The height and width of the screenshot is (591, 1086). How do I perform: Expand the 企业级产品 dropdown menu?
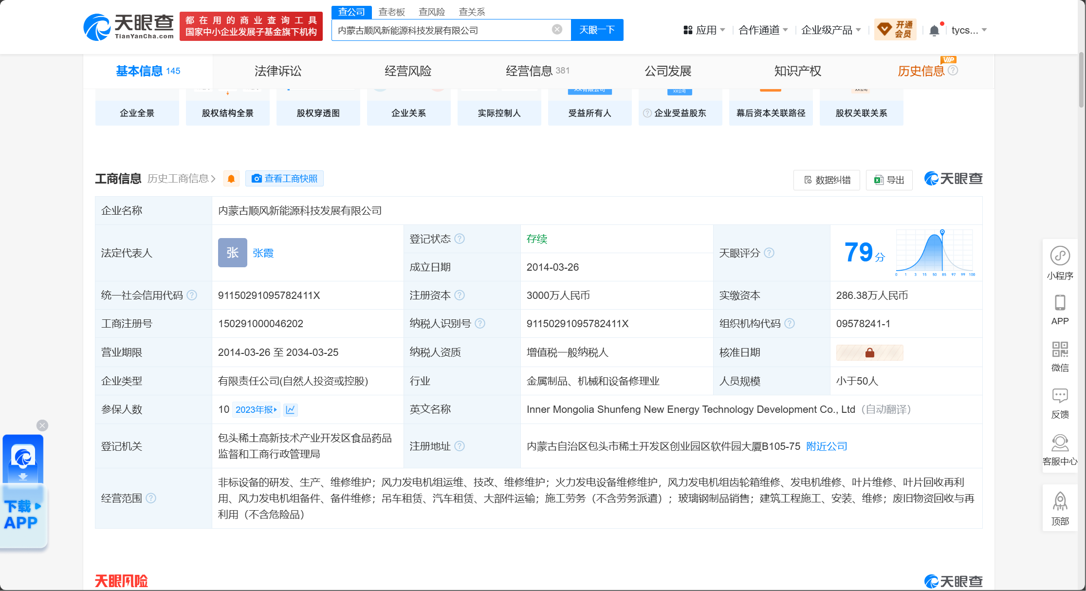(x=831, y=30)
